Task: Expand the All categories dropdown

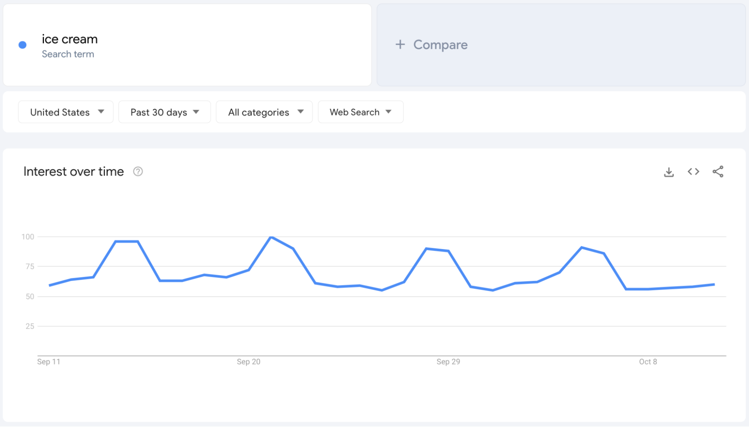Action: [x=264, y=112]
